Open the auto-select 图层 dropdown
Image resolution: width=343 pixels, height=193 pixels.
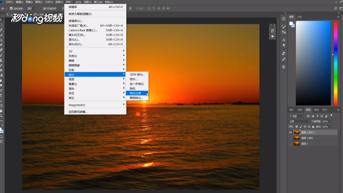click(31, 8)
